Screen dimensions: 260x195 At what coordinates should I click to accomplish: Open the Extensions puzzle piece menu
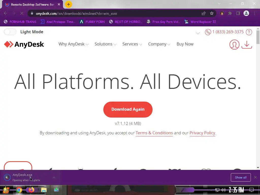point(230,13)
